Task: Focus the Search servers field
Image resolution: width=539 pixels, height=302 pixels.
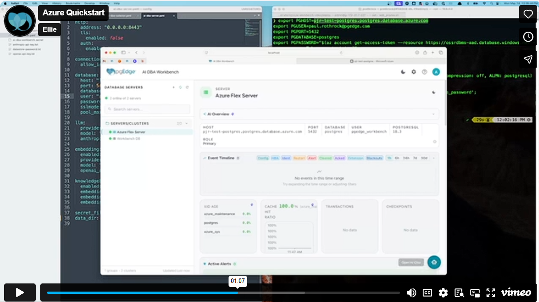Action: (147, 109)
